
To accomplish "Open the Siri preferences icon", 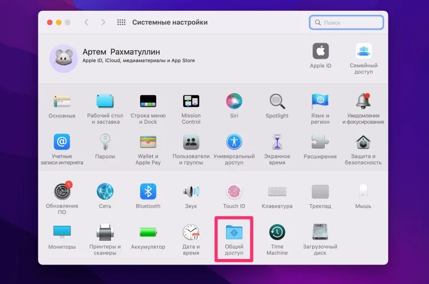I will click(x=234, y=101).
